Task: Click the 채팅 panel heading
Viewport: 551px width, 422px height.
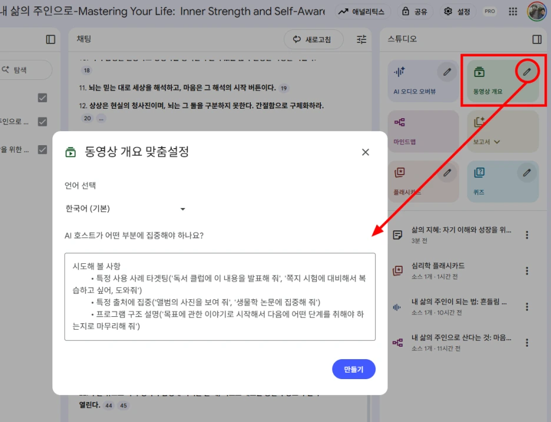Action: [84, 39]
